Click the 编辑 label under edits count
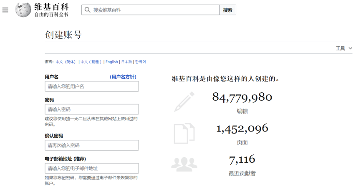 242,112
